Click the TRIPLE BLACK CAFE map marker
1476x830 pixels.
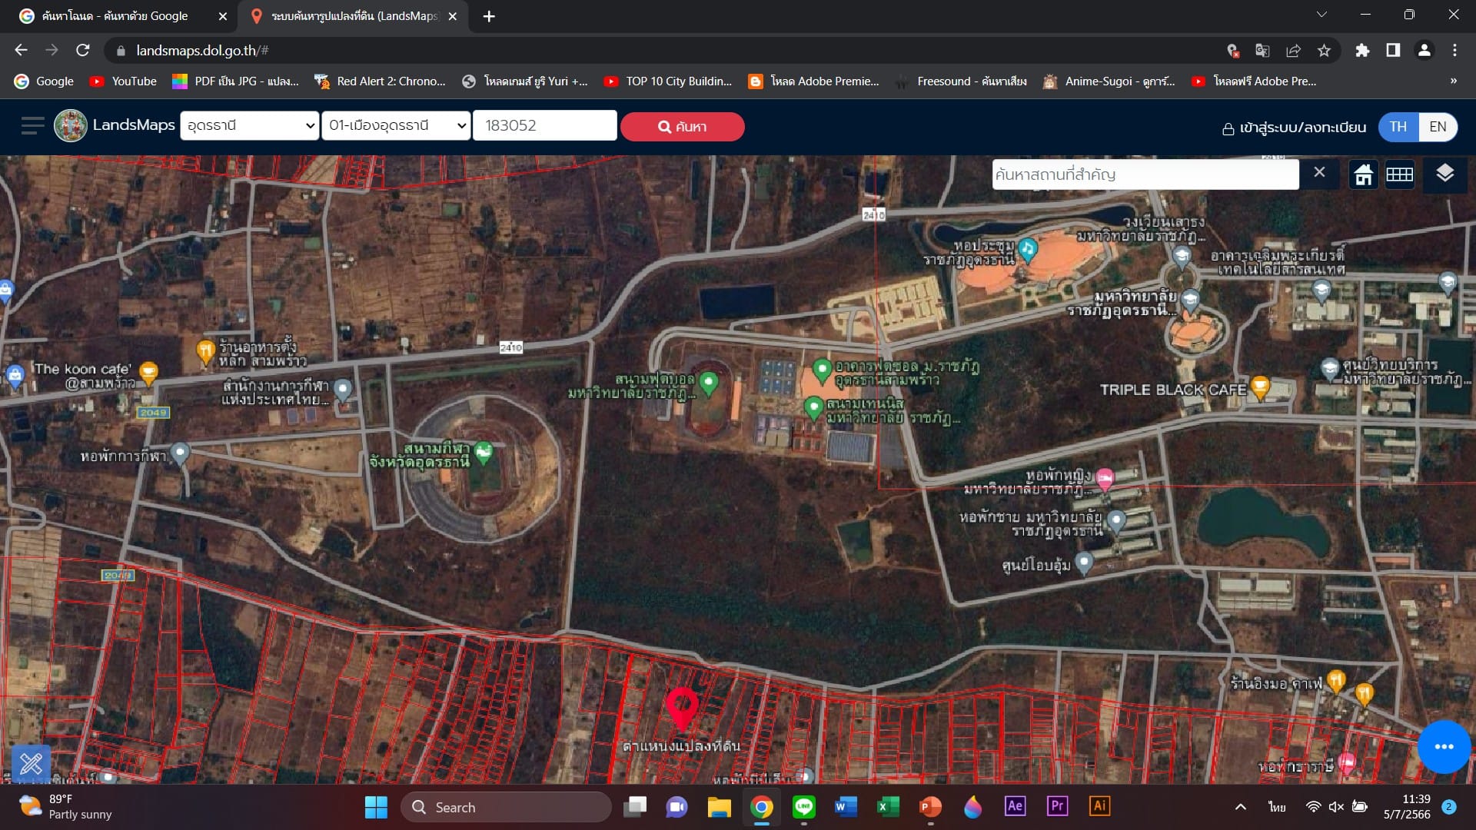[1260, 387]
